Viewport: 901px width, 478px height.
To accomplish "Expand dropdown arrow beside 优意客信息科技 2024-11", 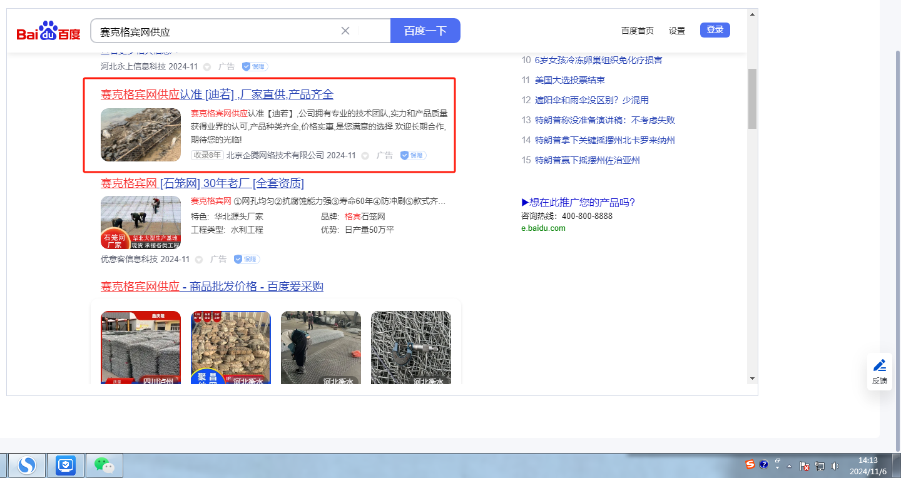I will coord(199,260).
